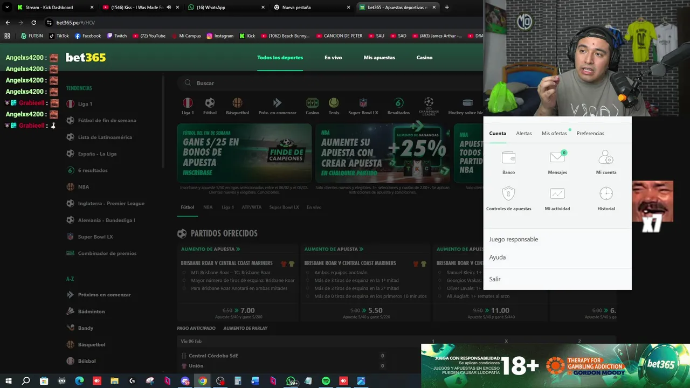Open Todos los deportes in header
690x388 pixels.
[x=280, y=58]
